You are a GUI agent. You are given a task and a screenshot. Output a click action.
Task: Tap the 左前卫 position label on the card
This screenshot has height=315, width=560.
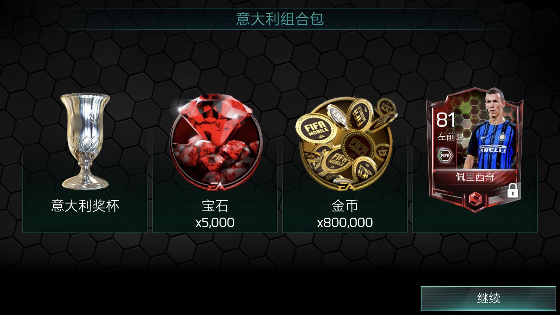[x=450, y=136]
